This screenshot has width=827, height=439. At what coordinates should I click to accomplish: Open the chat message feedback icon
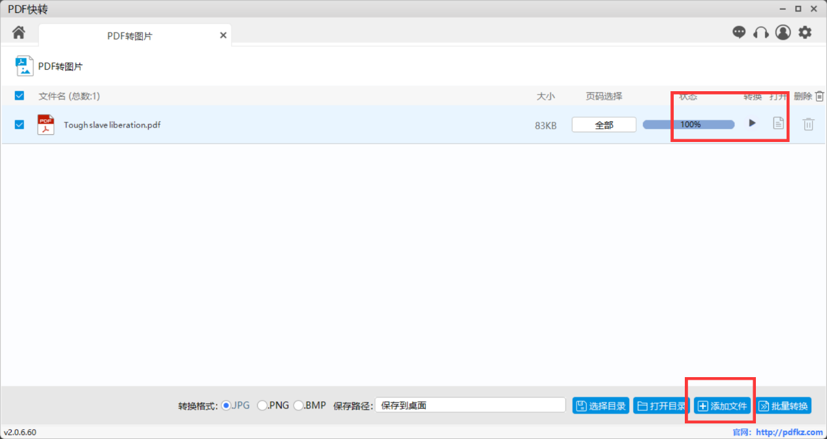pos(739,32)
